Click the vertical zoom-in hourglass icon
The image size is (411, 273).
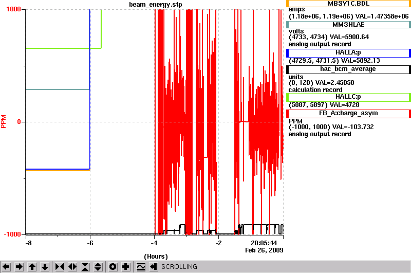tap(85, 267)
